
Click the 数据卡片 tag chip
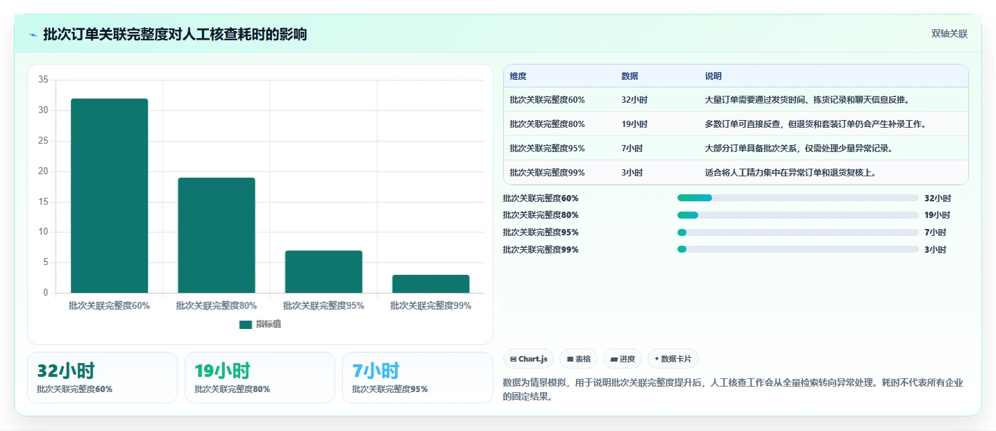[x=673, y=359]
